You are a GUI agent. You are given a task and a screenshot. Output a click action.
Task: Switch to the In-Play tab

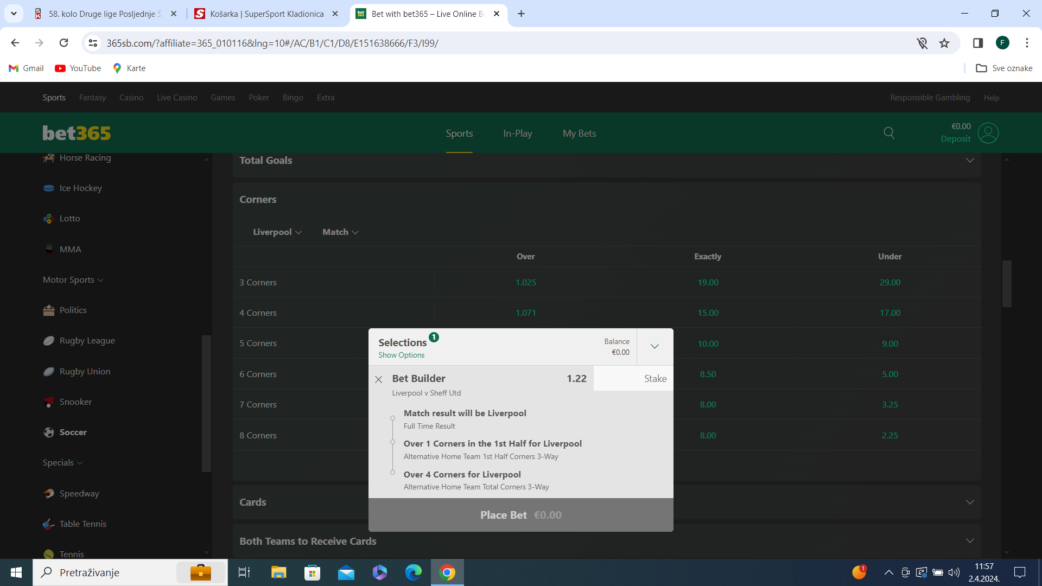tap(517, 133)
